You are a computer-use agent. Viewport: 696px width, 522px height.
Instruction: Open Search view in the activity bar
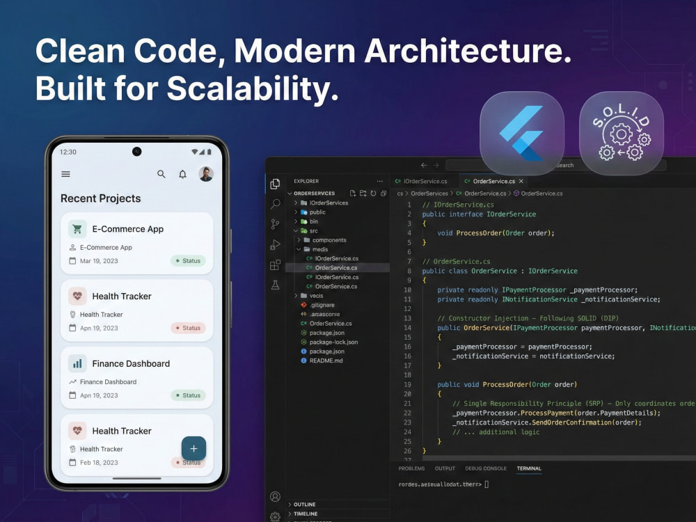[275, 204]
